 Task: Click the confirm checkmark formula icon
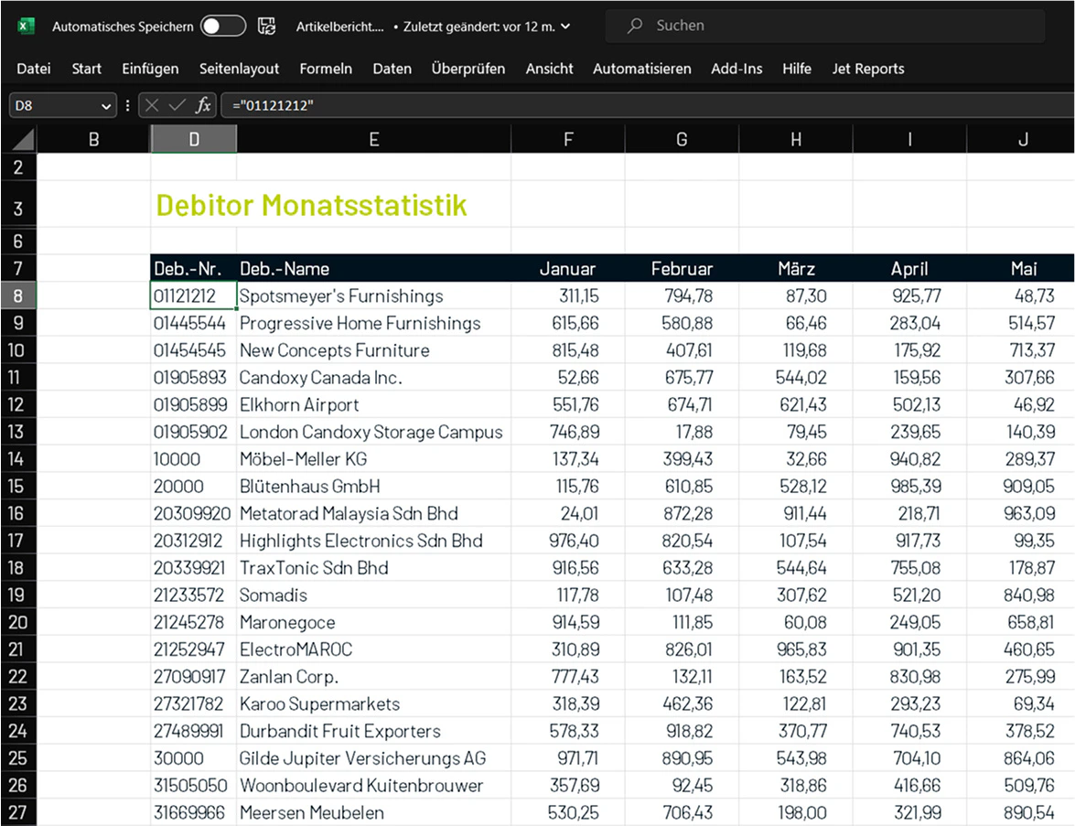[x=177, y=105]
